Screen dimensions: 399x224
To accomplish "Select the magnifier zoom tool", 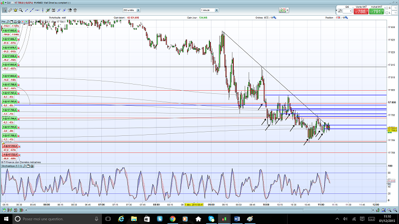I will tap(21, 10).
